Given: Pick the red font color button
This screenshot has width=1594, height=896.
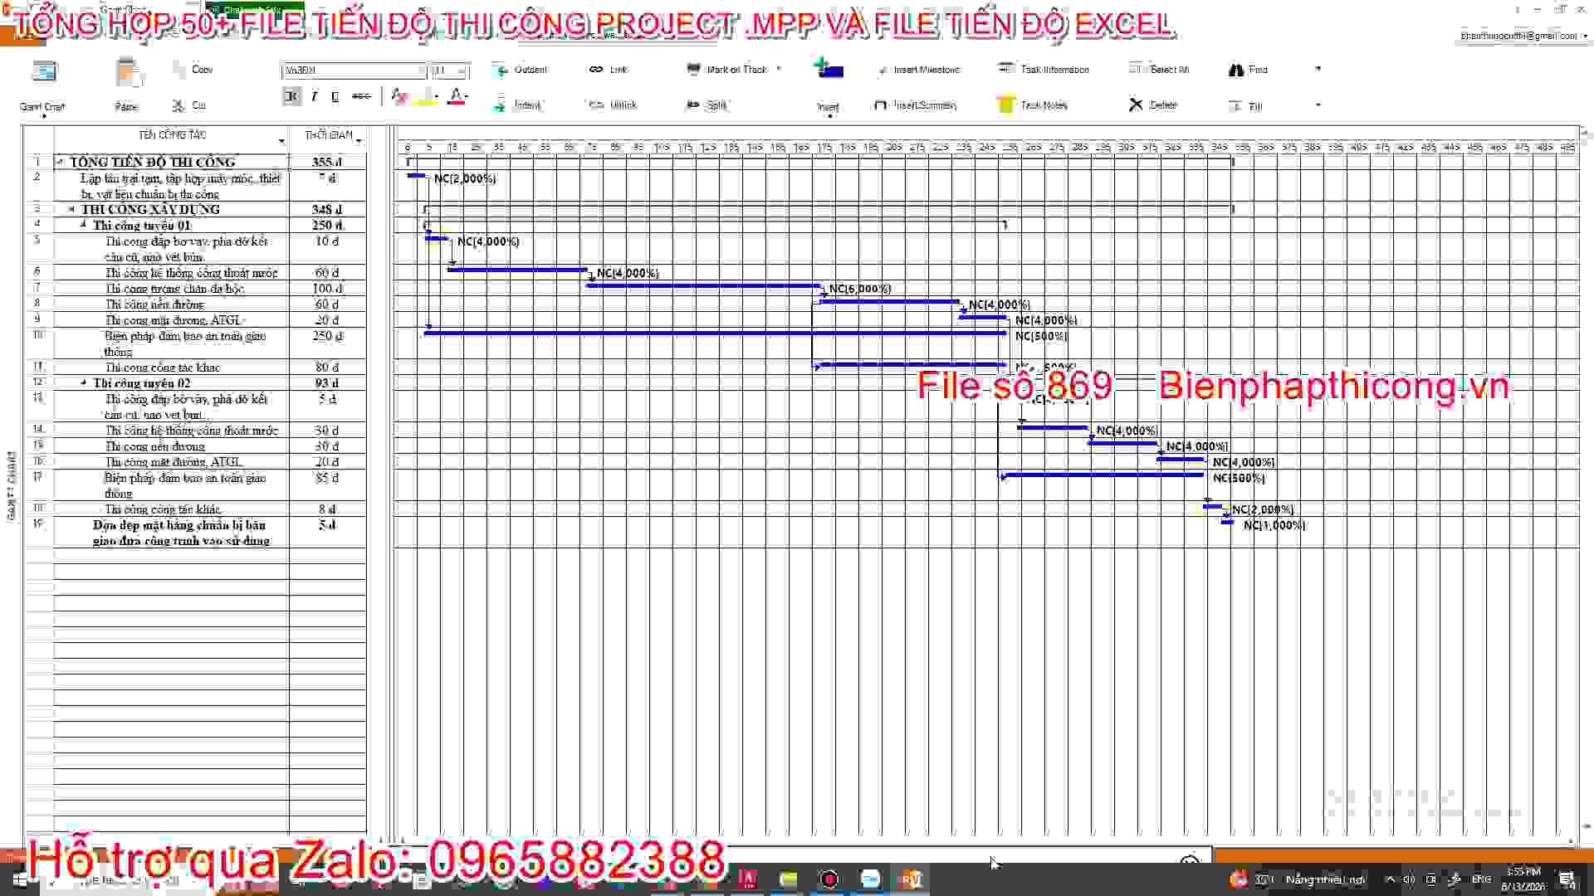Looking at the screenshot, I should (x=456, y=97).
